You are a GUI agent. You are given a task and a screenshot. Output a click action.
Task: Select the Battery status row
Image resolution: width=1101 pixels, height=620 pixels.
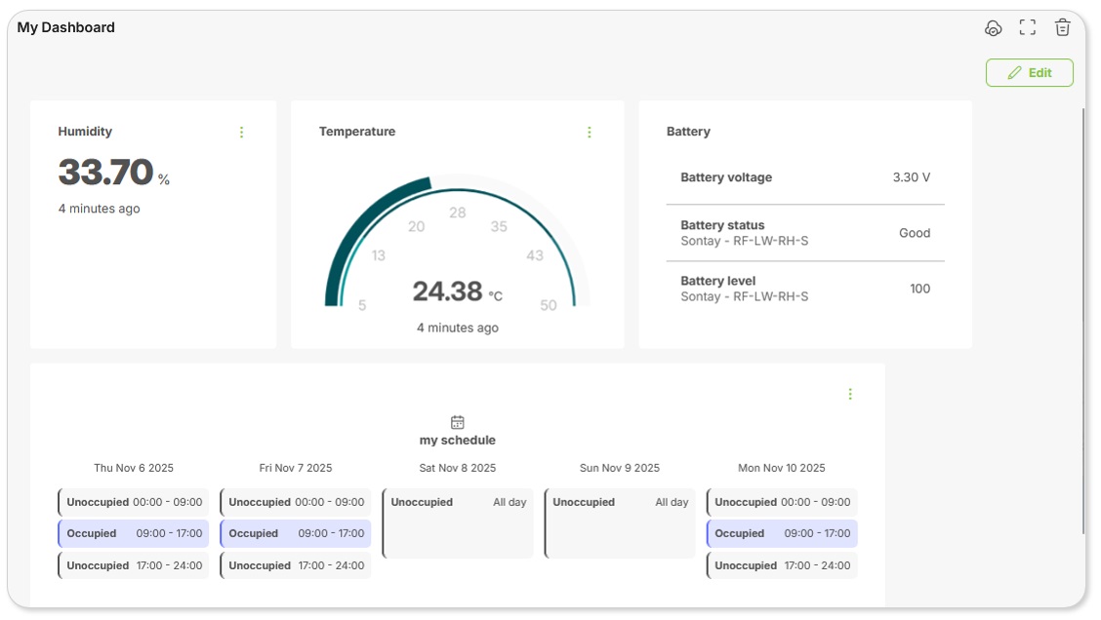[x=805, y=233]
